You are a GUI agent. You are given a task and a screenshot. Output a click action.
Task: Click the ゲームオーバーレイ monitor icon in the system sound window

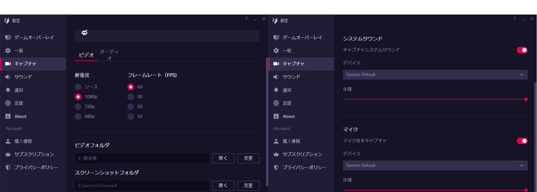(x=276, y=37)
